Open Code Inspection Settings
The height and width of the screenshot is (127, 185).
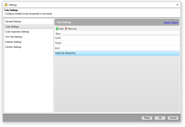tap(29, 32)
